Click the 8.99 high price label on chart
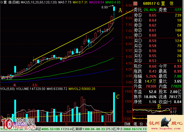 click(105, 7)
